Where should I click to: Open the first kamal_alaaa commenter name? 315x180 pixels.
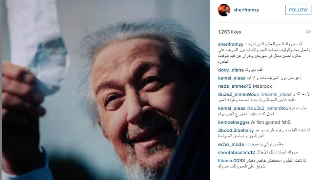(232, 78)
